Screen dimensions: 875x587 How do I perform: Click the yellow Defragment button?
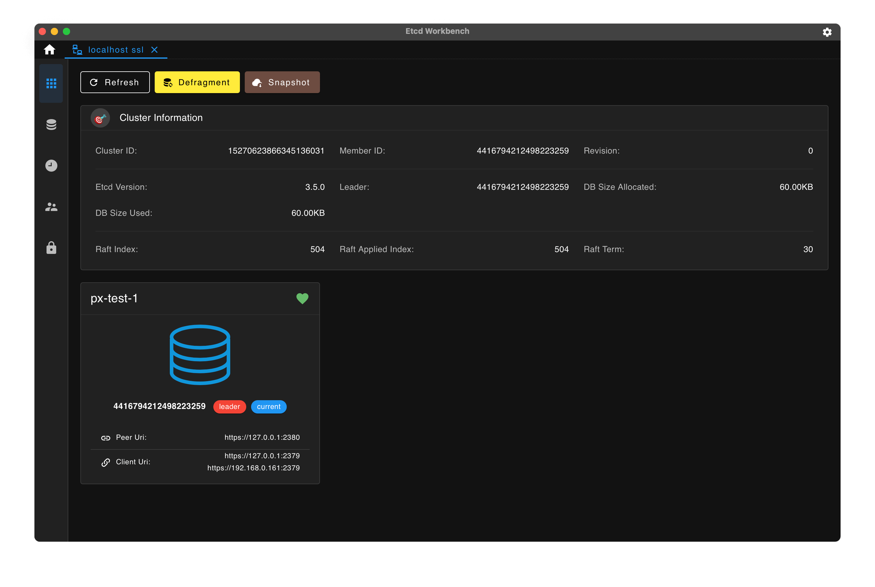pyautogui.click(x=197, y=82)
